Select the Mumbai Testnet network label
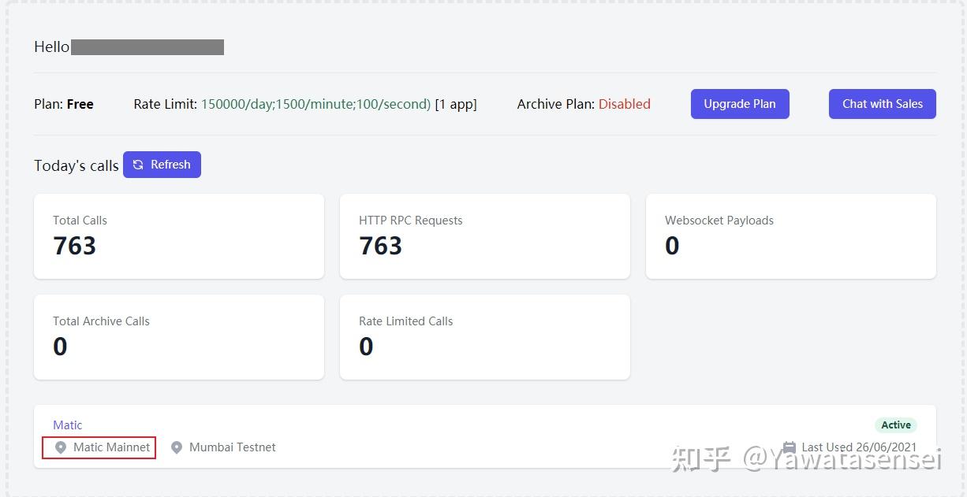This screenshot has width=967, height=497. click(x=233, y=447)
